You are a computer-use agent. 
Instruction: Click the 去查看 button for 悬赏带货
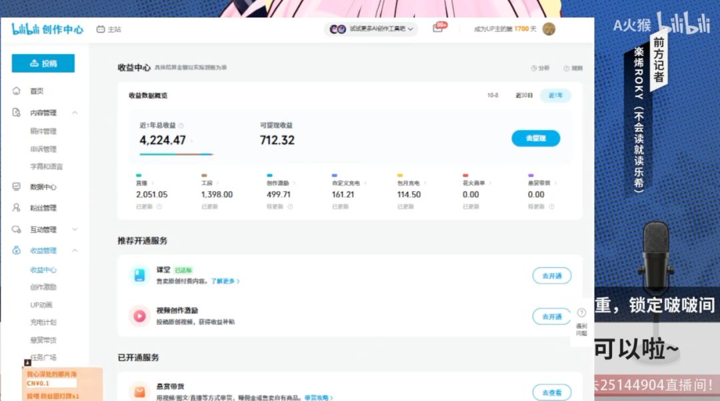552,393
